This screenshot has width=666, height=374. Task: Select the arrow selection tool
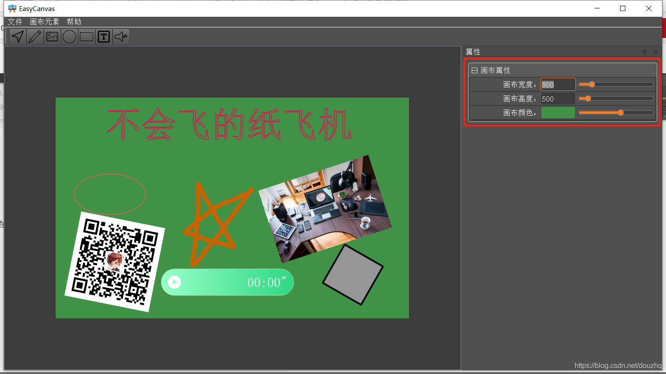click(17, 37)
